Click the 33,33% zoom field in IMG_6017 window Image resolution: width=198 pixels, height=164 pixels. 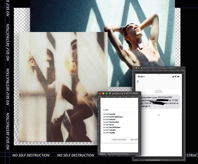(136, 160)
